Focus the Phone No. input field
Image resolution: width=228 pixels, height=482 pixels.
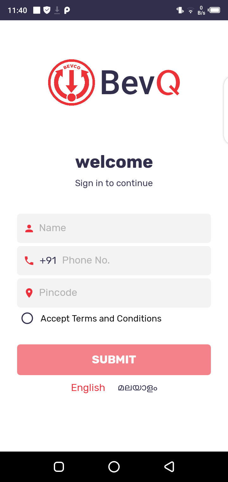(x=133, y=261)
